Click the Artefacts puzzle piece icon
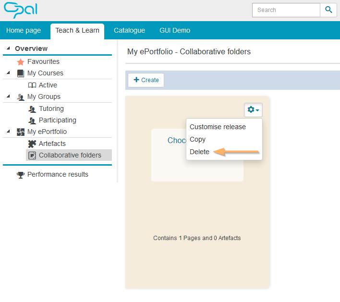Image resolution: width=340 pixels, height=302 pixels. 32,144
